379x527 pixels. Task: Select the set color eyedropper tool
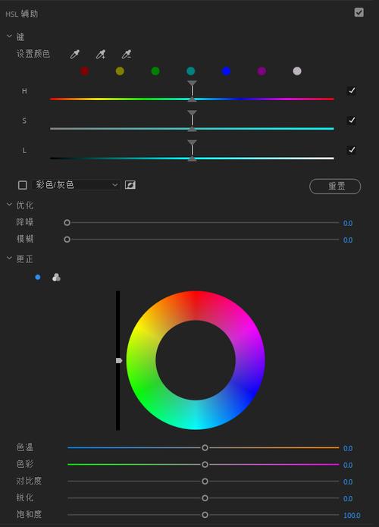pyautogui.click(x=74, y=54)
